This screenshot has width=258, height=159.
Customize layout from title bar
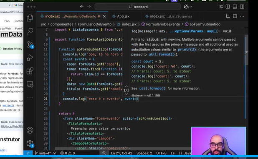(220, 7)
